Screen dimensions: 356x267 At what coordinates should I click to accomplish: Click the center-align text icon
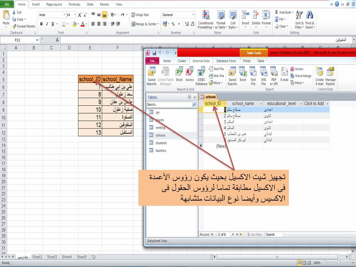[99, 24]
